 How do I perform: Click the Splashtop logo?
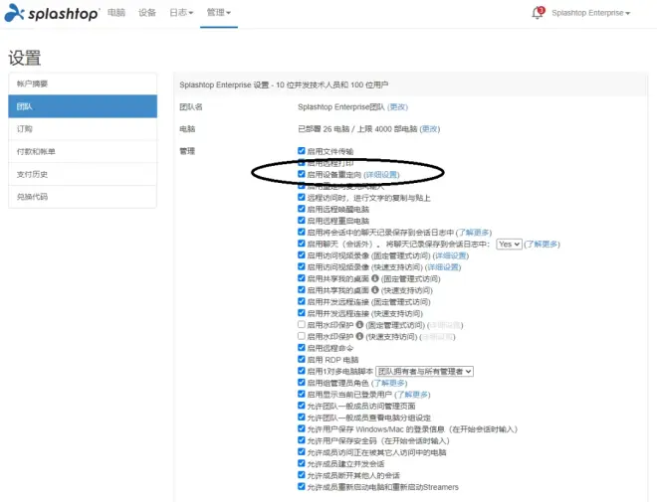tap(52, 13)
